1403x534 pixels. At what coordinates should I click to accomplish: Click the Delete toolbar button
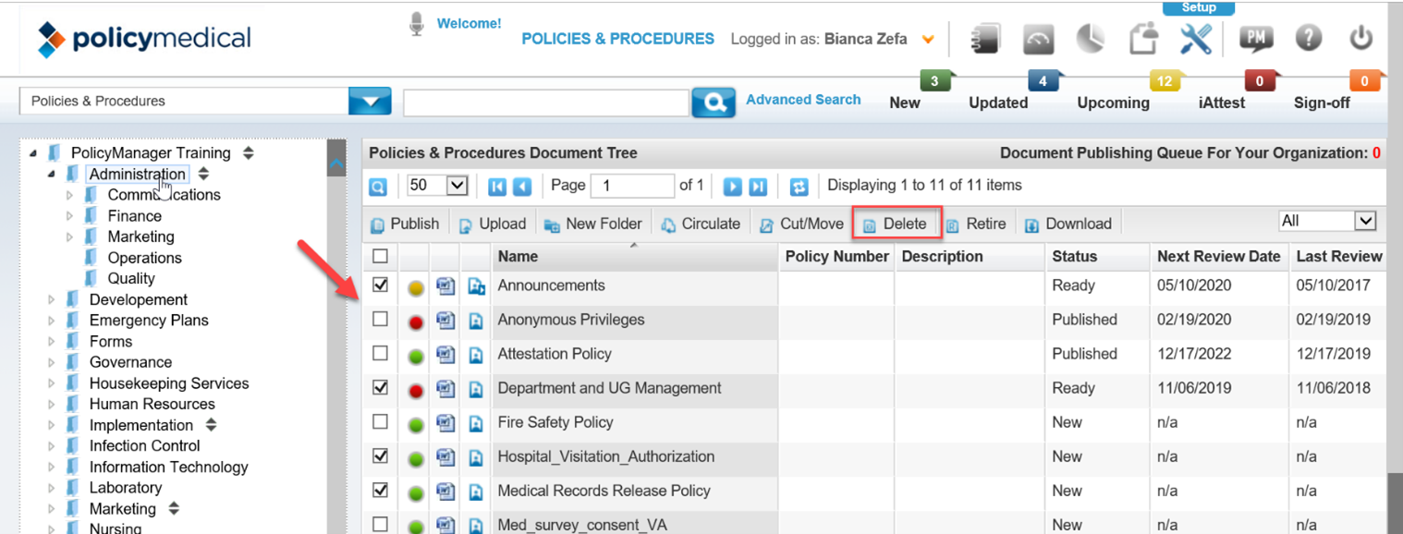(895, 224)
